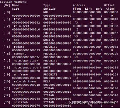Select the 'EntSize' column header
The image size is (120, 108).
50,9
